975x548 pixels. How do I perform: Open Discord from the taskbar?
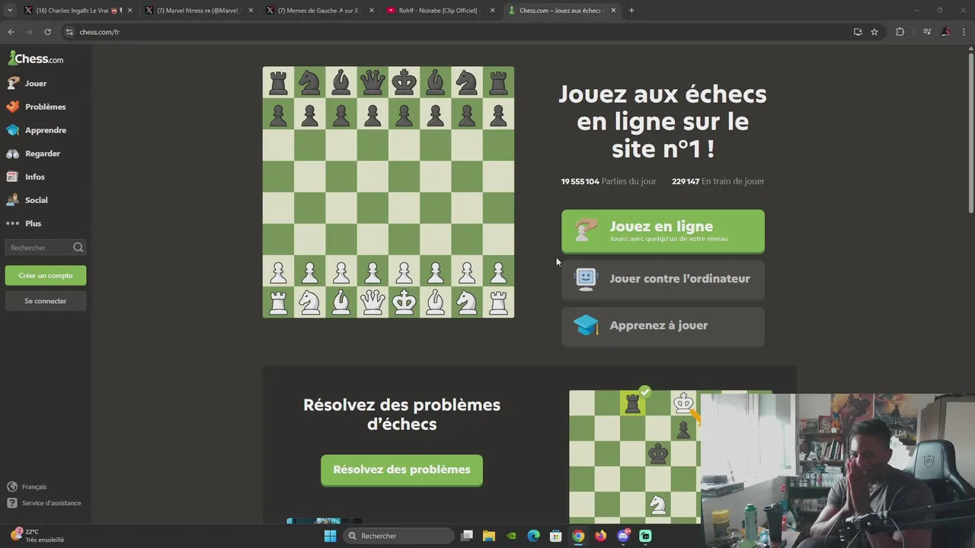623,536
